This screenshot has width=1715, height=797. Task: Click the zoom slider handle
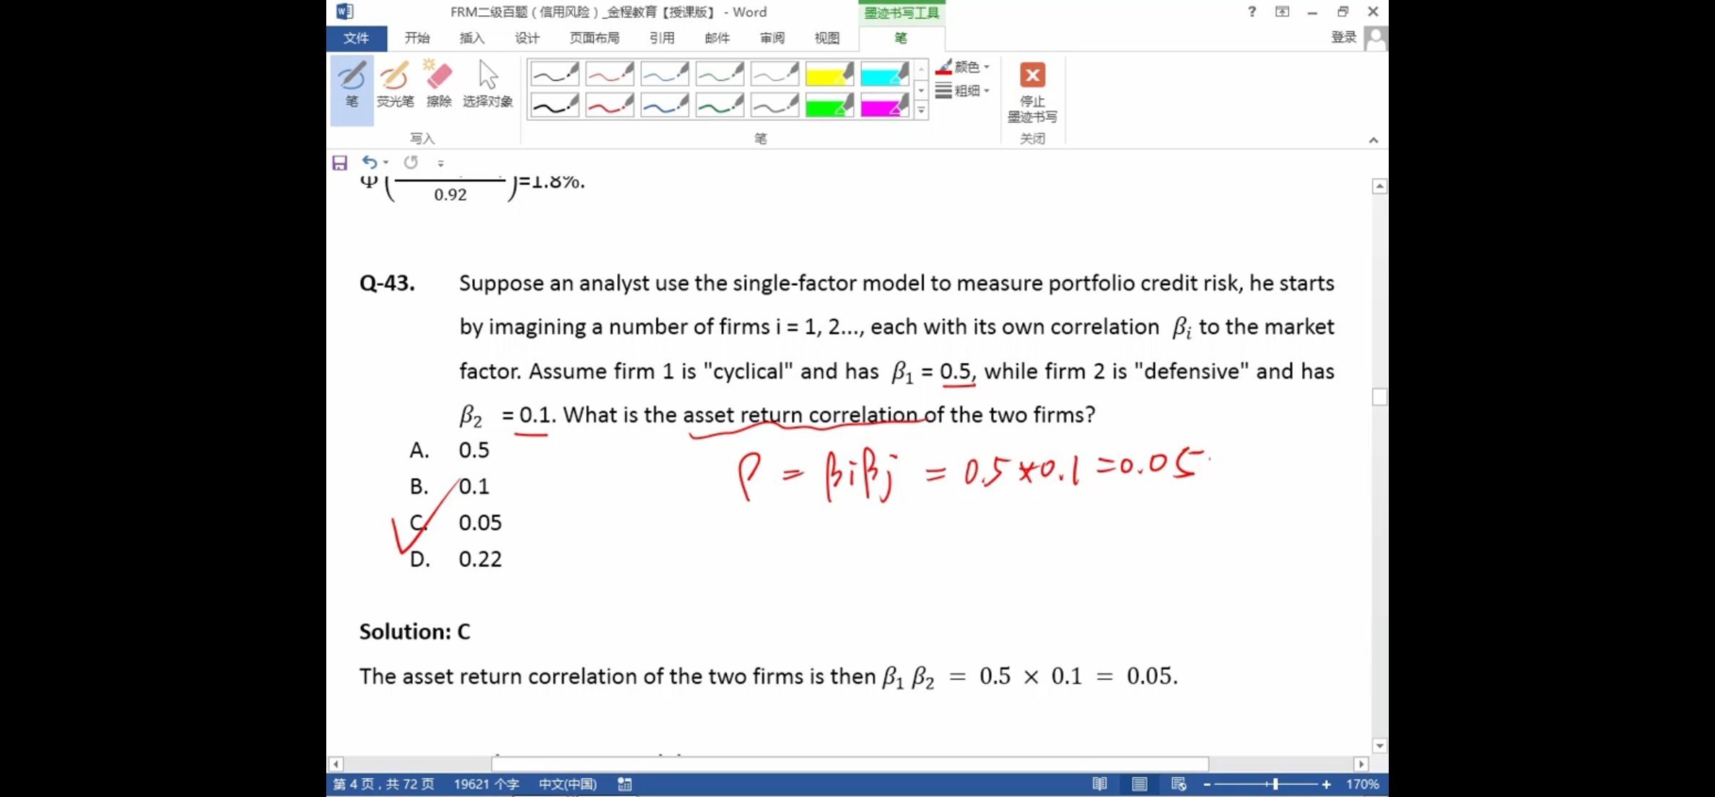pos(1275,784)
